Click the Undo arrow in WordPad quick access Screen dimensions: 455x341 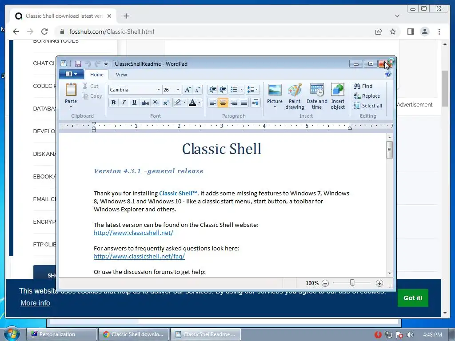88,64
